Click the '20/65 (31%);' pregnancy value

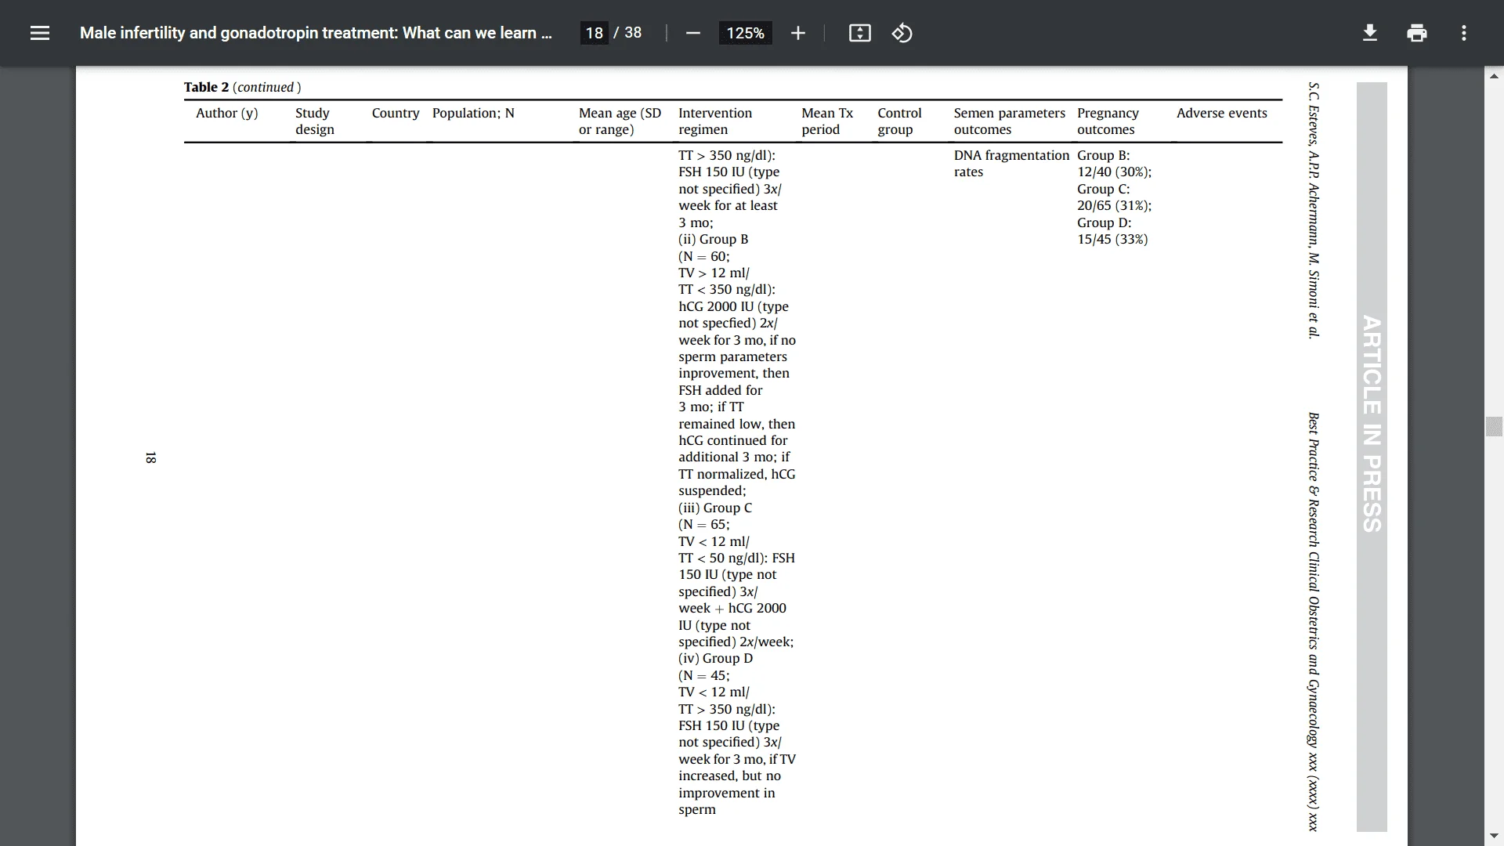1114,205
